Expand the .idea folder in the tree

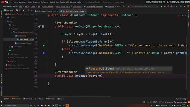tap(6, 18)
